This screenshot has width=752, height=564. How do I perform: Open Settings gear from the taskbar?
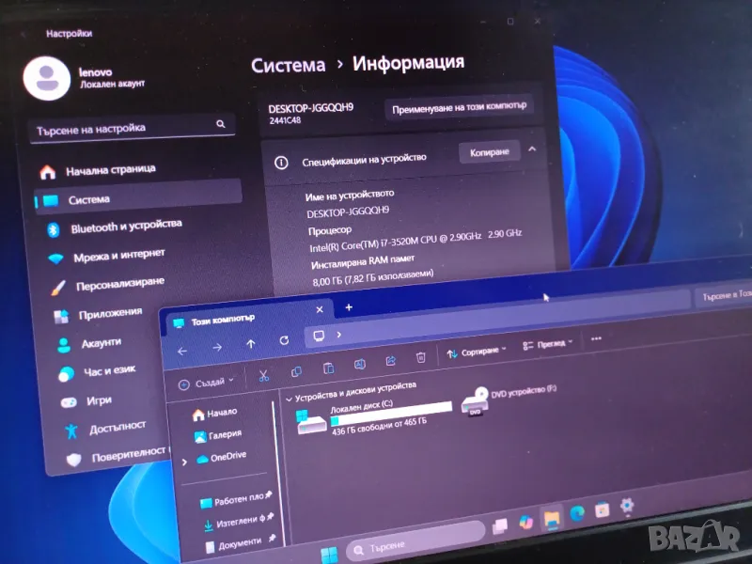click(627, 506)
